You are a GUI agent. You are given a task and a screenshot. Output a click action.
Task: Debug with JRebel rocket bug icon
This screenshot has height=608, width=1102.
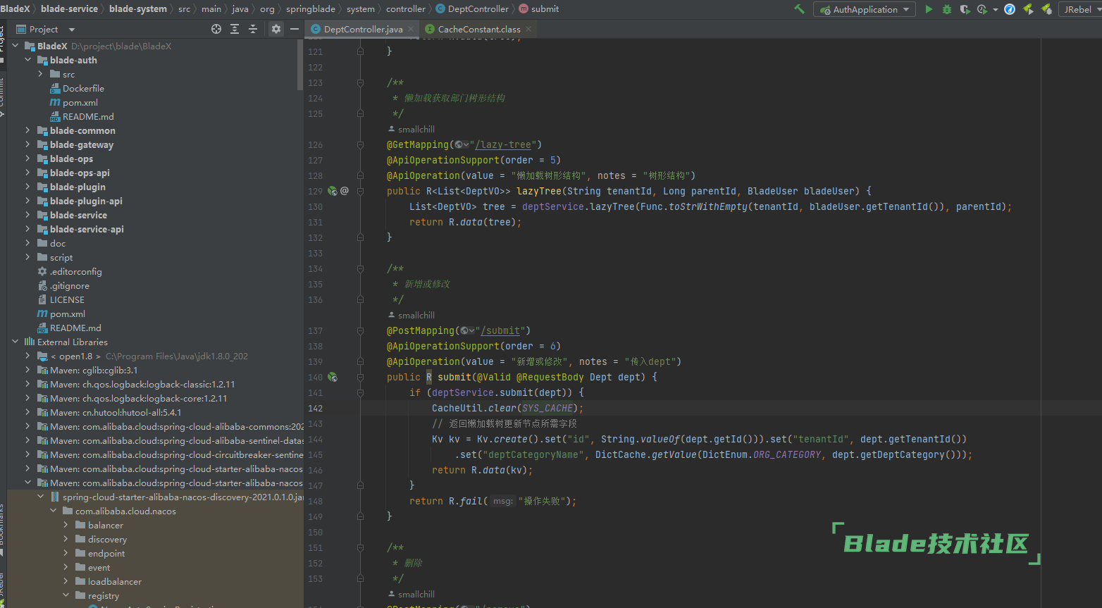(1047, 9)
